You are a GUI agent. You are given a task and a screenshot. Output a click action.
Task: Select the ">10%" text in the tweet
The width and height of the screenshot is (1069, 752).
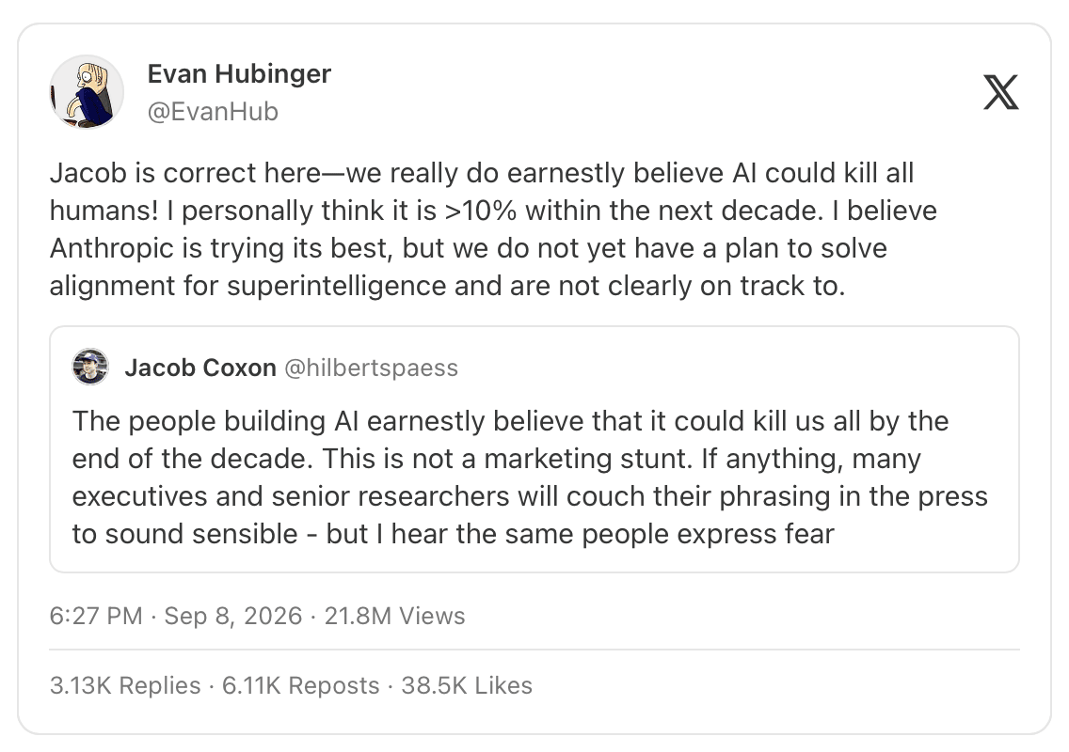point(481,211)
